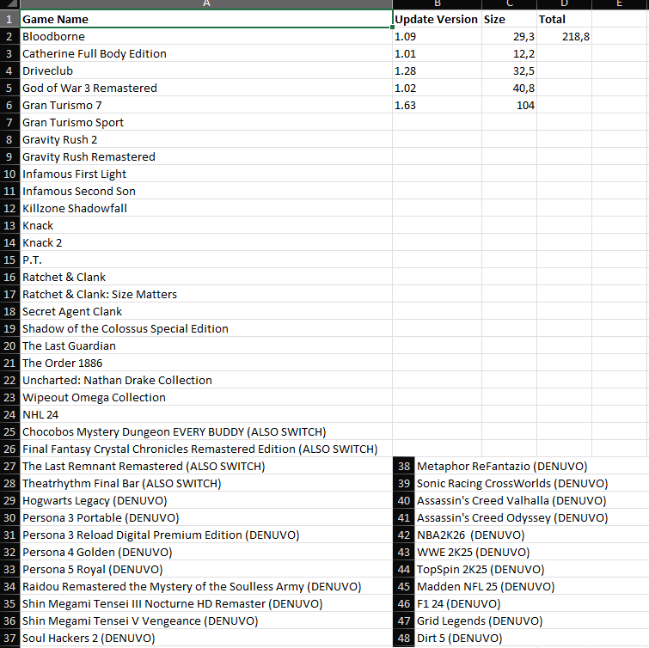649x648 pixels.
Task: Select the Driveclub cell
Action: tap(206, 70)
